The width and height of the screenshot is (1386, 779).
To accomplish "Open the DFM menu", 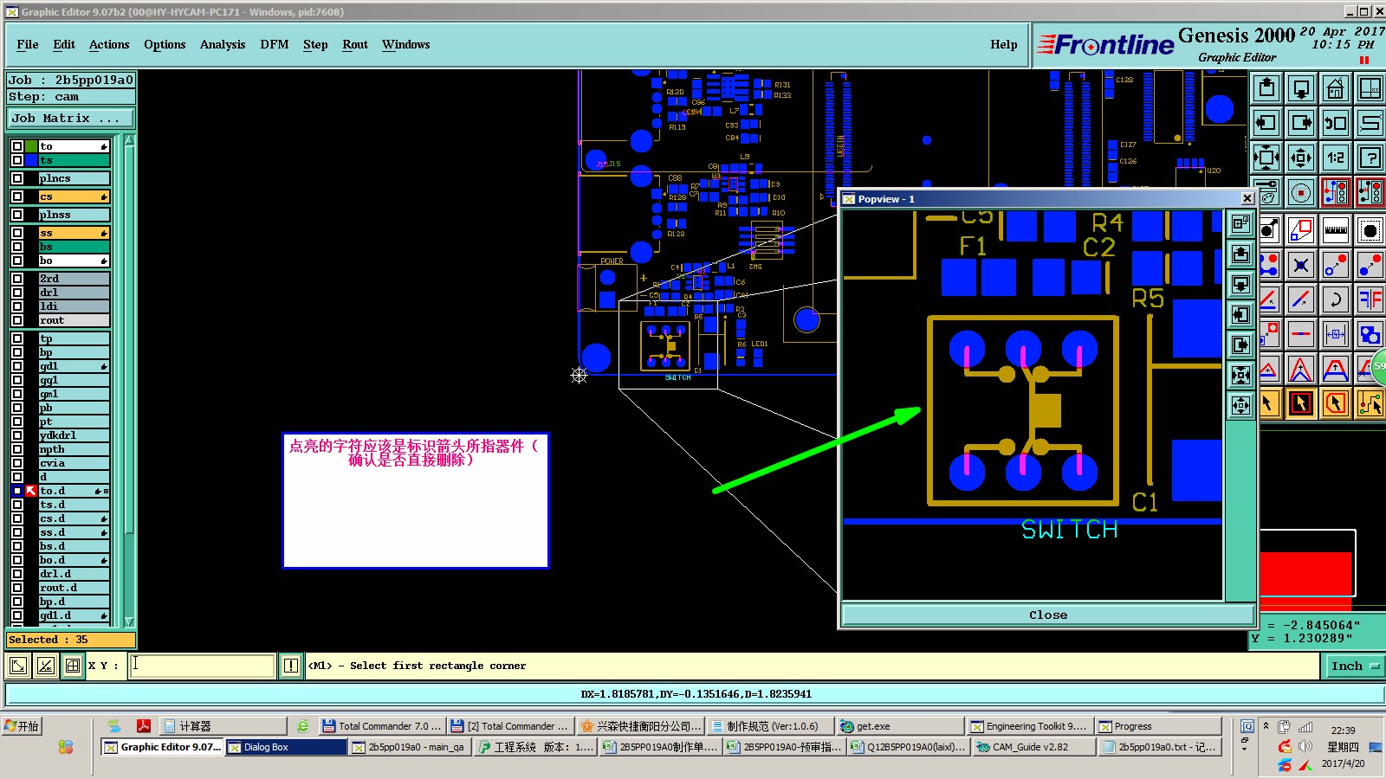I will pyautogui.click(x=275, y=44).
